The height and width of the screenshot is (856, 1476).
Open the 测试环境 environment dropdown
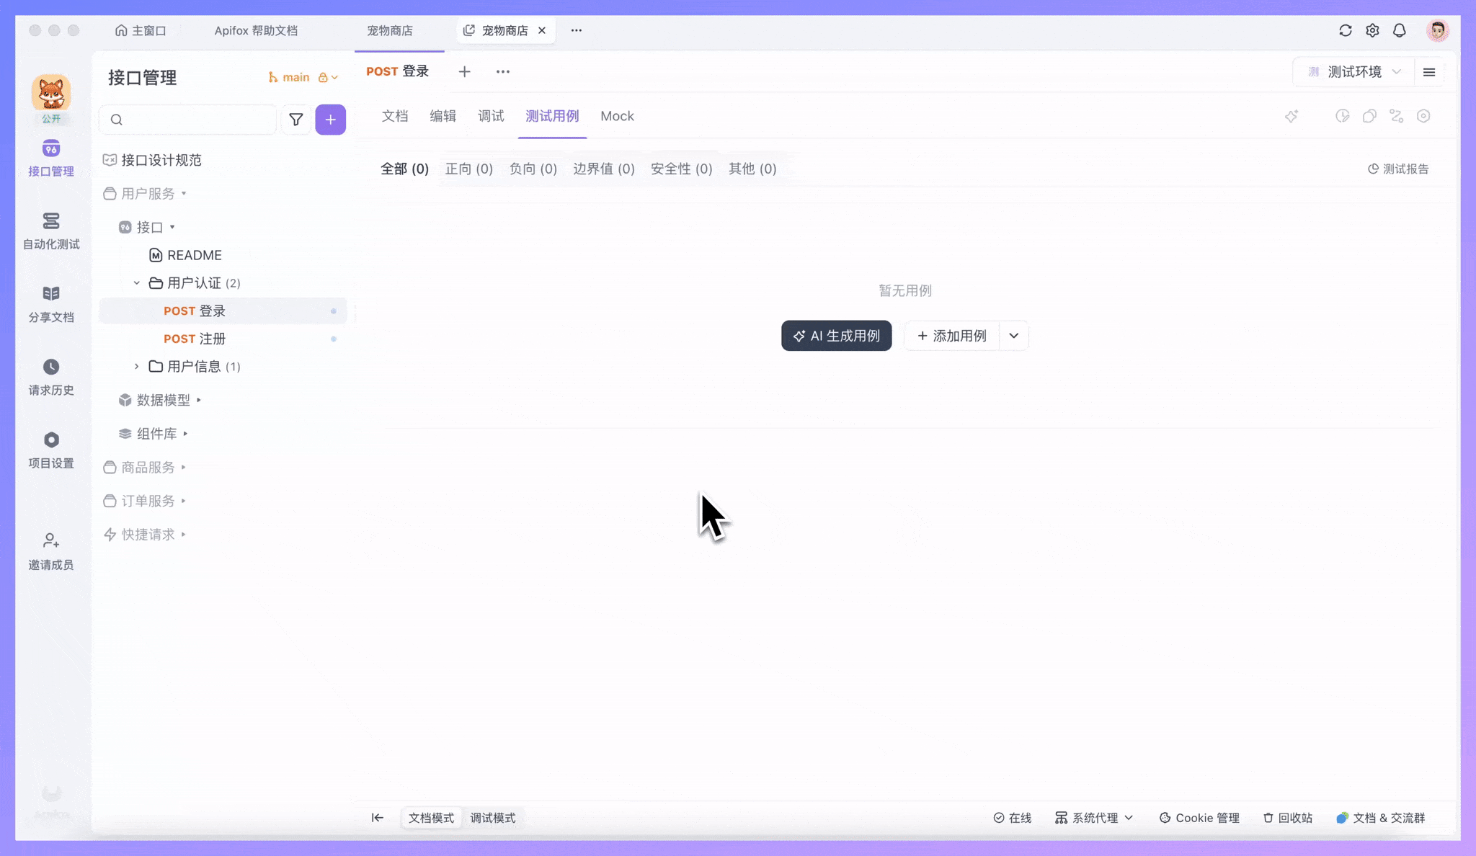coord(1353,71)
